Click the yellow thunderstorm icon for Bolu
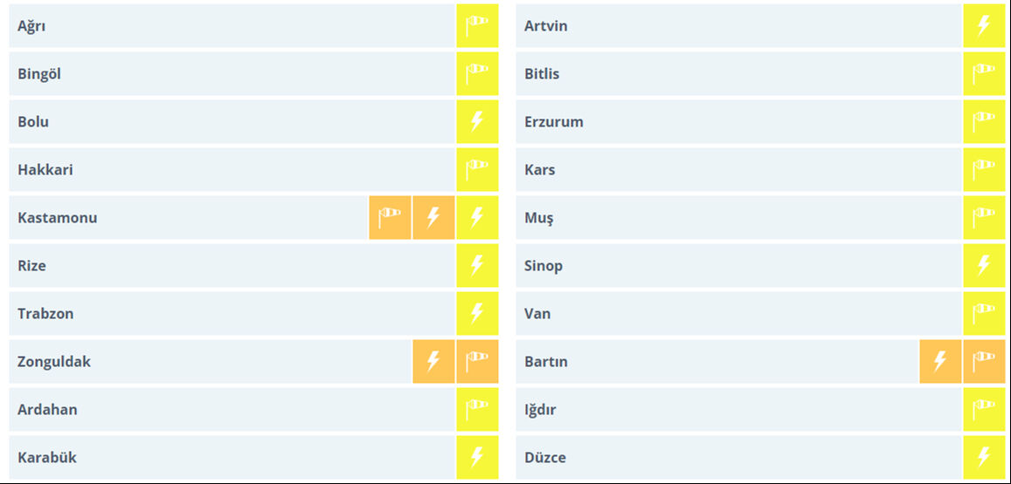This screenshot has height=484, width=1011. click(x=477, y=122)
